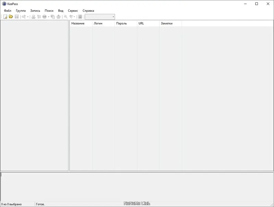
Task: Click the Open URL globe icon
Action: (x=45, y=17)
